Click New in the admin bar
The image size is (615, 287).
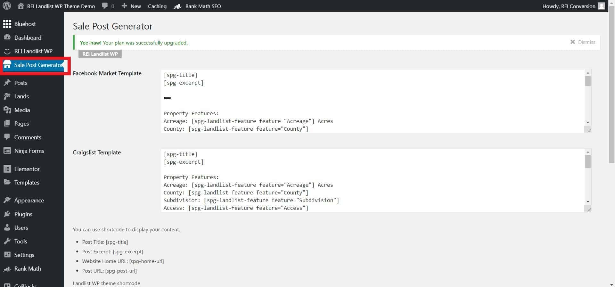[136, 6]
